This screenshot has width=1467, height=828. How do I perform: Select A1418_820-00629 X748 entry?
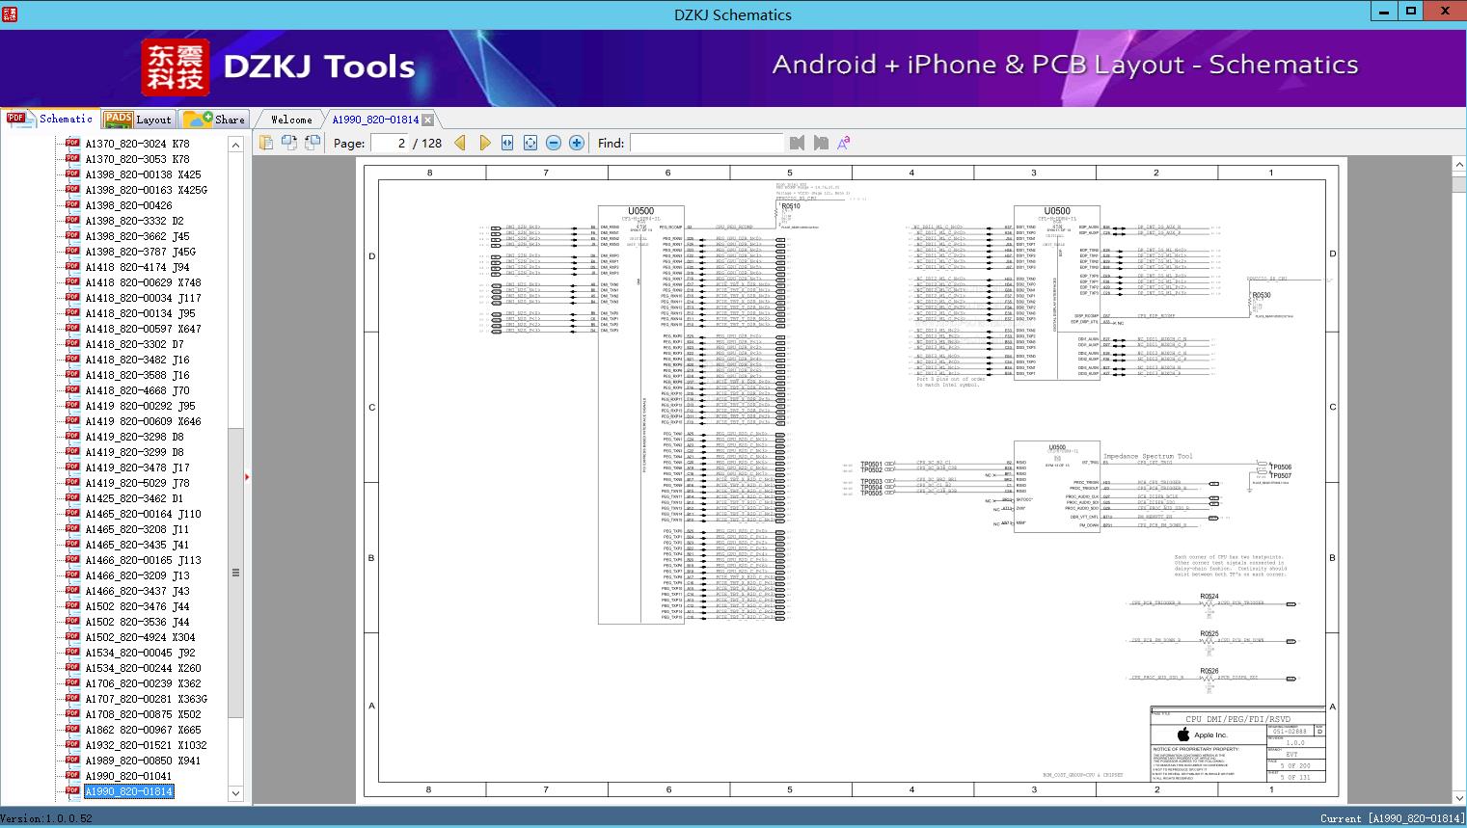point(143,282)
